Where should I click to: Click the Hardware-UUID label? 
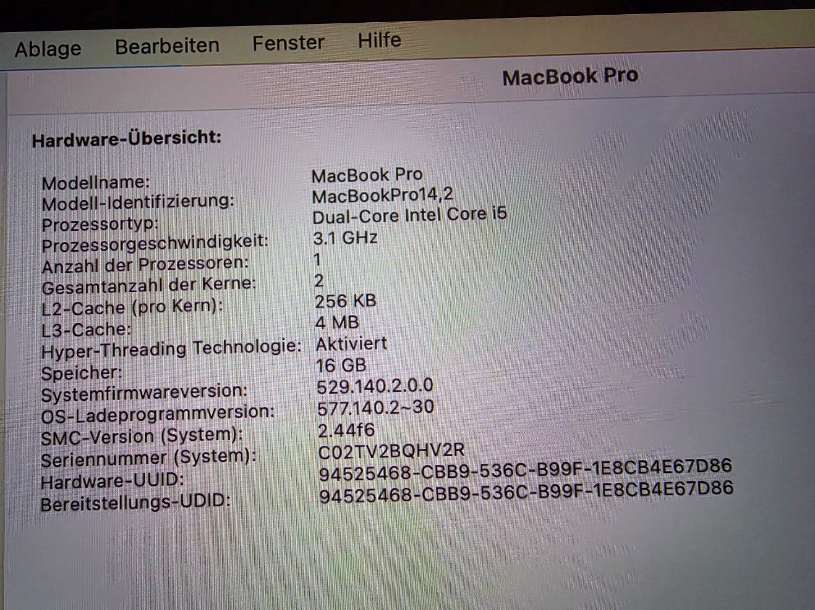tap(112, 481)
